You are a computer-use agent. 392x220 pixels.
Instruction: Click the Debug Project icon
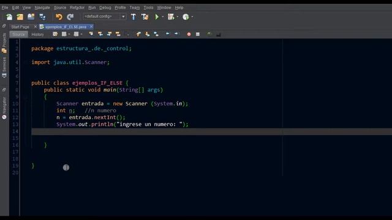(x=171, y=16)
